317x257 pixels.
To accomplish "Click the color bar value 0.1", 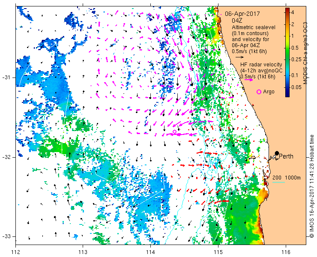I will coord(295,75).
